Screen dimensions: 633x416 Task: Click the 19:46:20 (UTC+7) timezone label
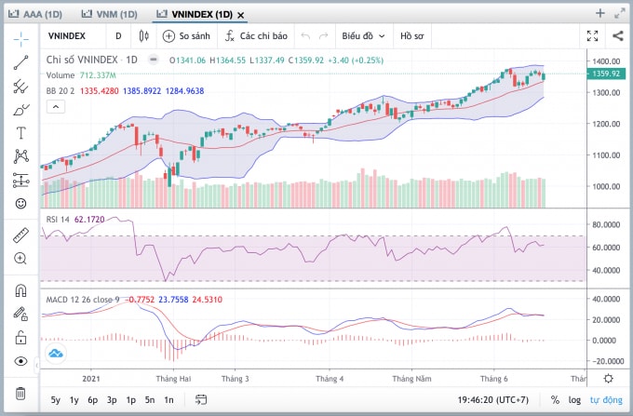[x=493, y=400]
